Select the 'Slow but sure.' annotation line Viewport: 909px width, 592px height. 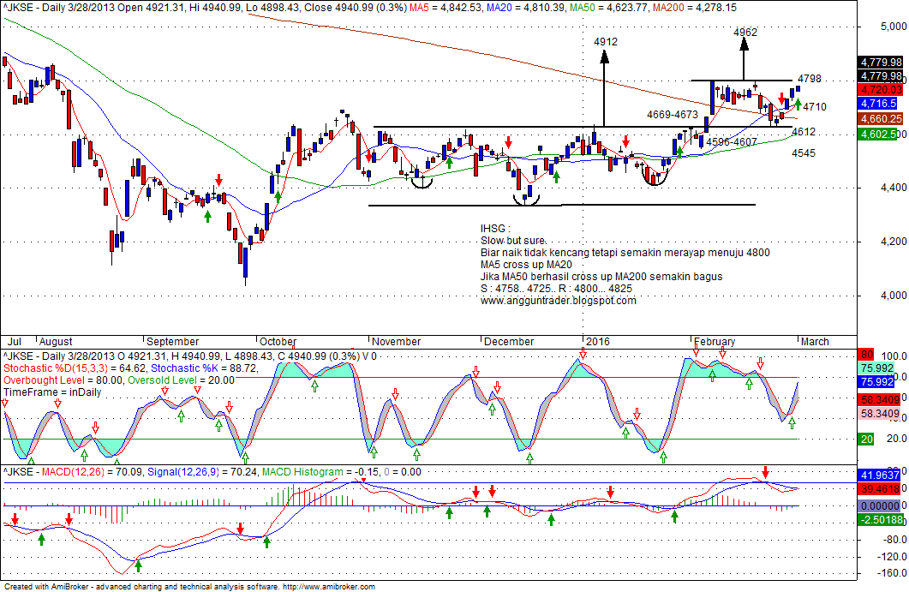513,241
